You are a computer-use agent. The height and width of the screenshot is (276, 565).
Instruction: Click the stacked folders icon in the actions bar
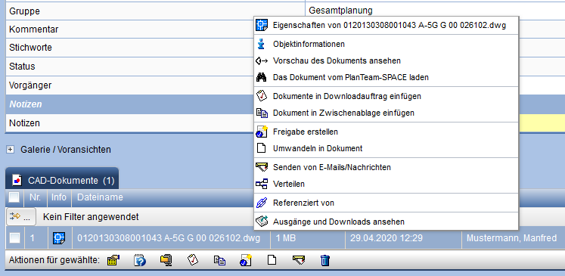(x=166, y=260)
